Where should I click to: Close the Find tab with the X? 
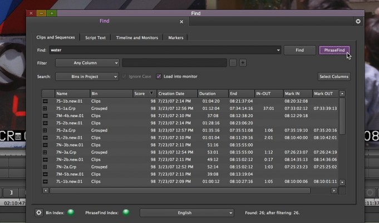(181, 22)
